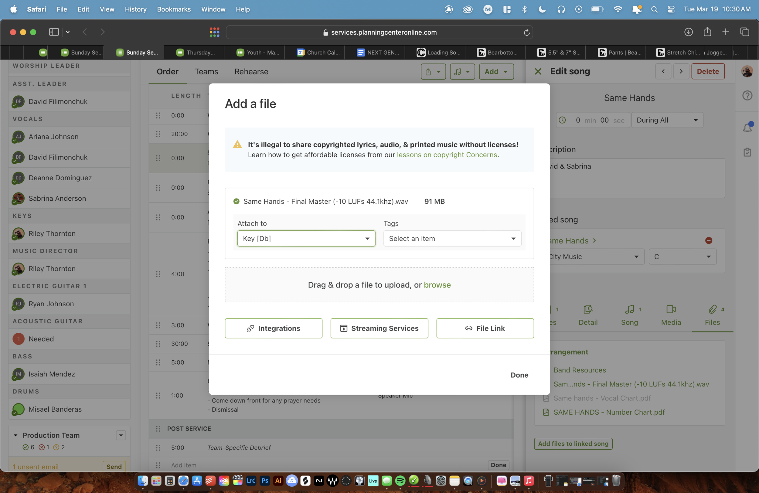Collapse the Production Team section
Image resolution: width=759 pixels, height=493 pixels.
point(15,435)
